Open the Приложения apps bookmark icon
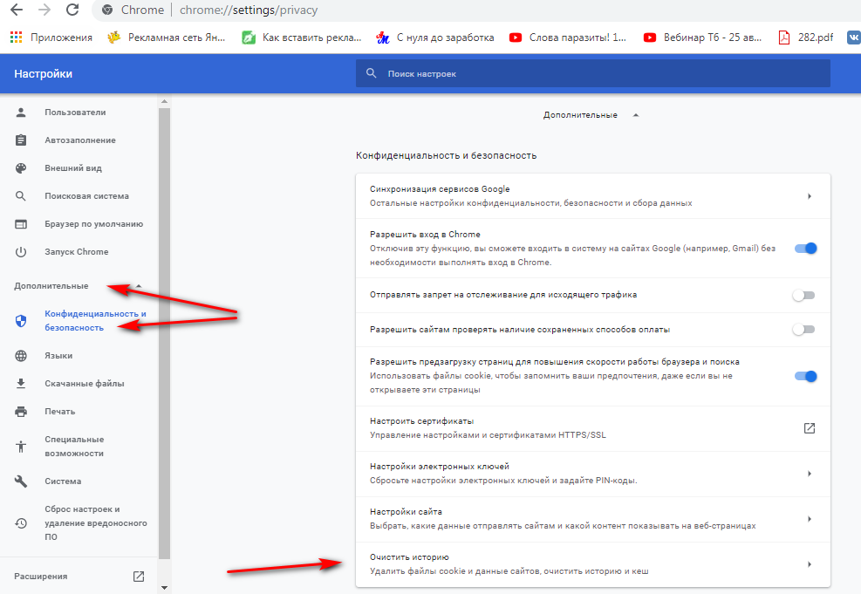Screen dimensions: 861x594 pyautogui.click(x=17, y=38)
